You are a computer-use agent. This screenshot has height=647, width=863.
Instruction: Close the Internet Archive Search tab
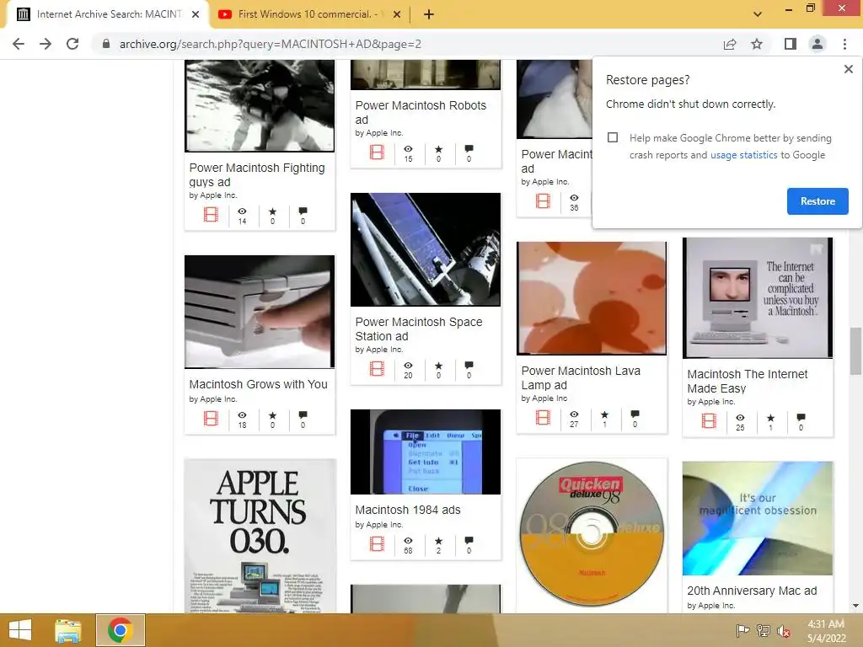pyautogui.click(x=196, y=14)
